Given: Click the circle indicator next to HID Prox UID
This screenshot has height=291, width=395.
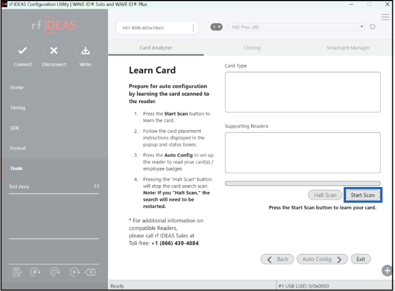Looking at the screenshot, I should pyautogui.click(x=372, y=27).
